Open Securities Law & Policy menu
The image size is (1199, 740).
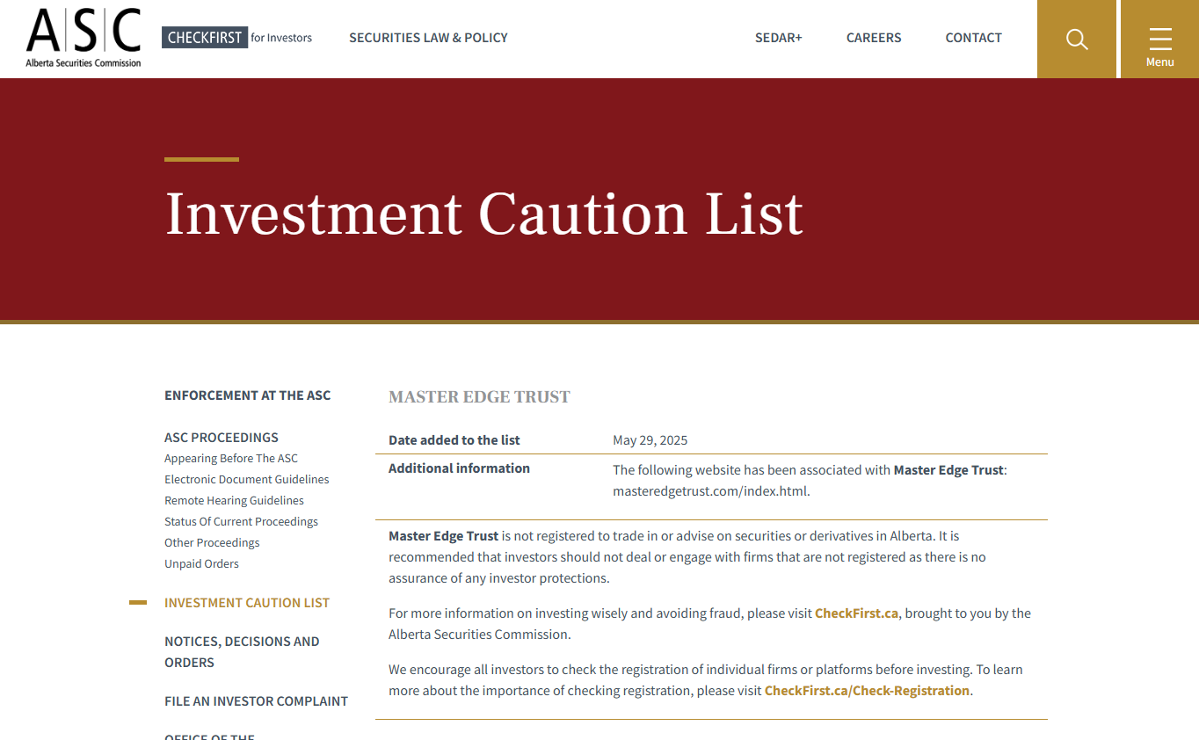[428, 38]
